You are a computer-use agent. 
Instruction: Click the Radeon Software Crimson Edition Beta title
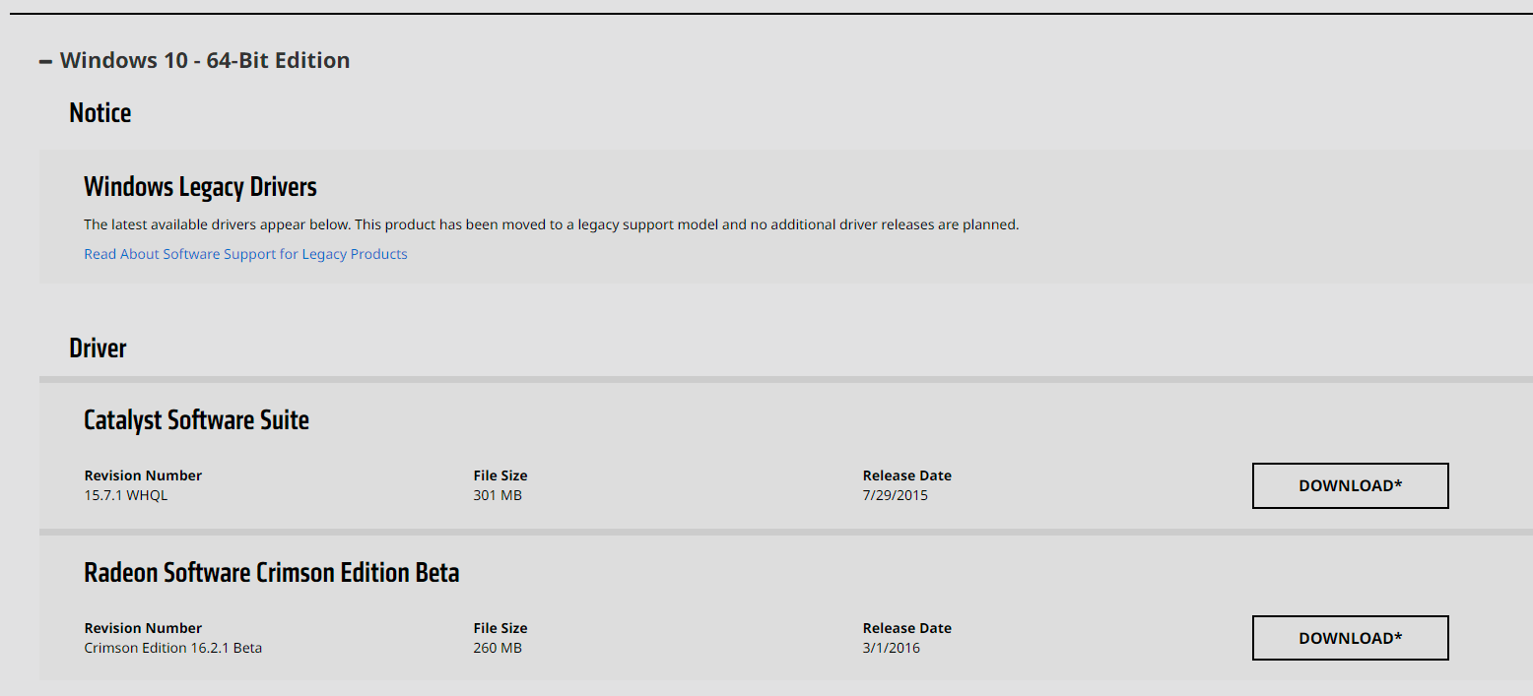(271, 573)
